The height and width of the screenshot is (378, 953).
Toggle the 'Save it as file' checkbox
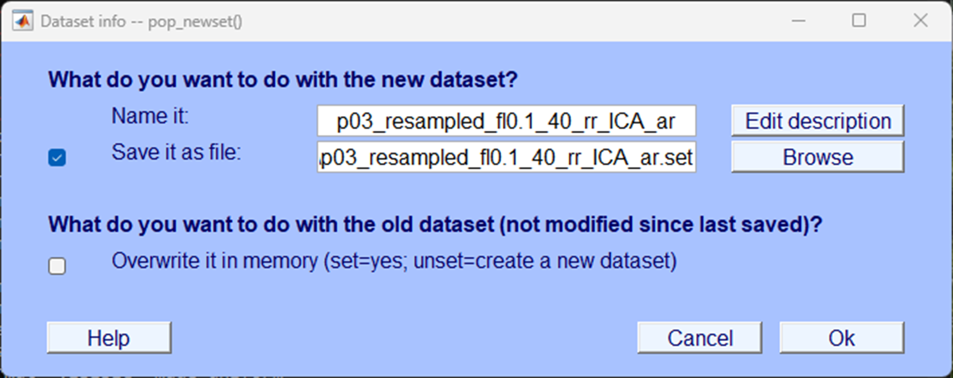coord(57,158)
